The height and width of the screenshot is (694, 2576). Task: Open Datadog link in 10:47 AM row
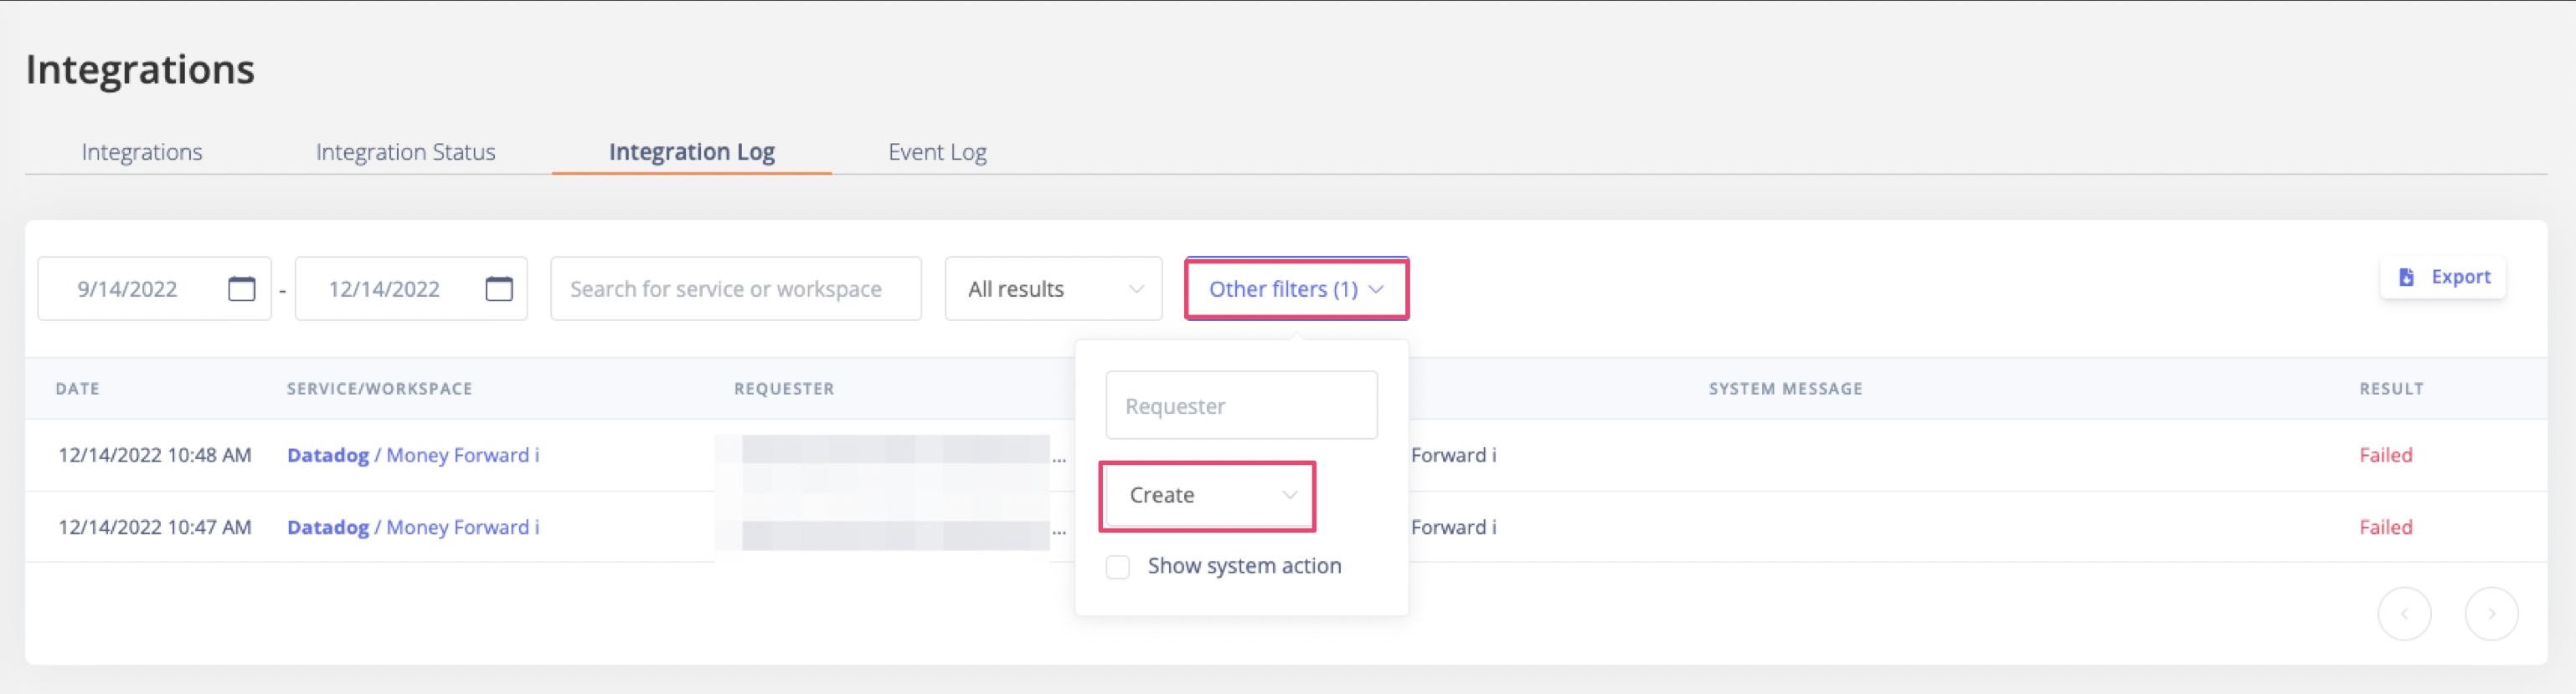tap(328, 528)
